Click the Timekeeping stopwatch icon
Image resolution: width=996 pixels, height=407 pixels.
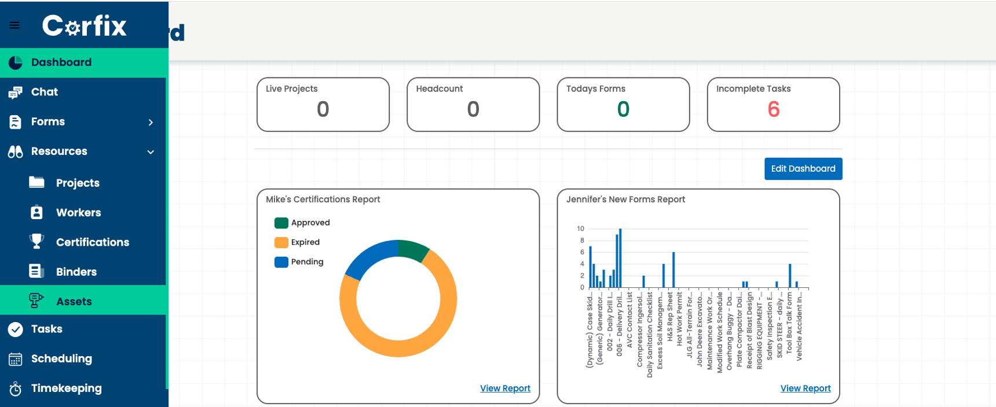point(16,389)
